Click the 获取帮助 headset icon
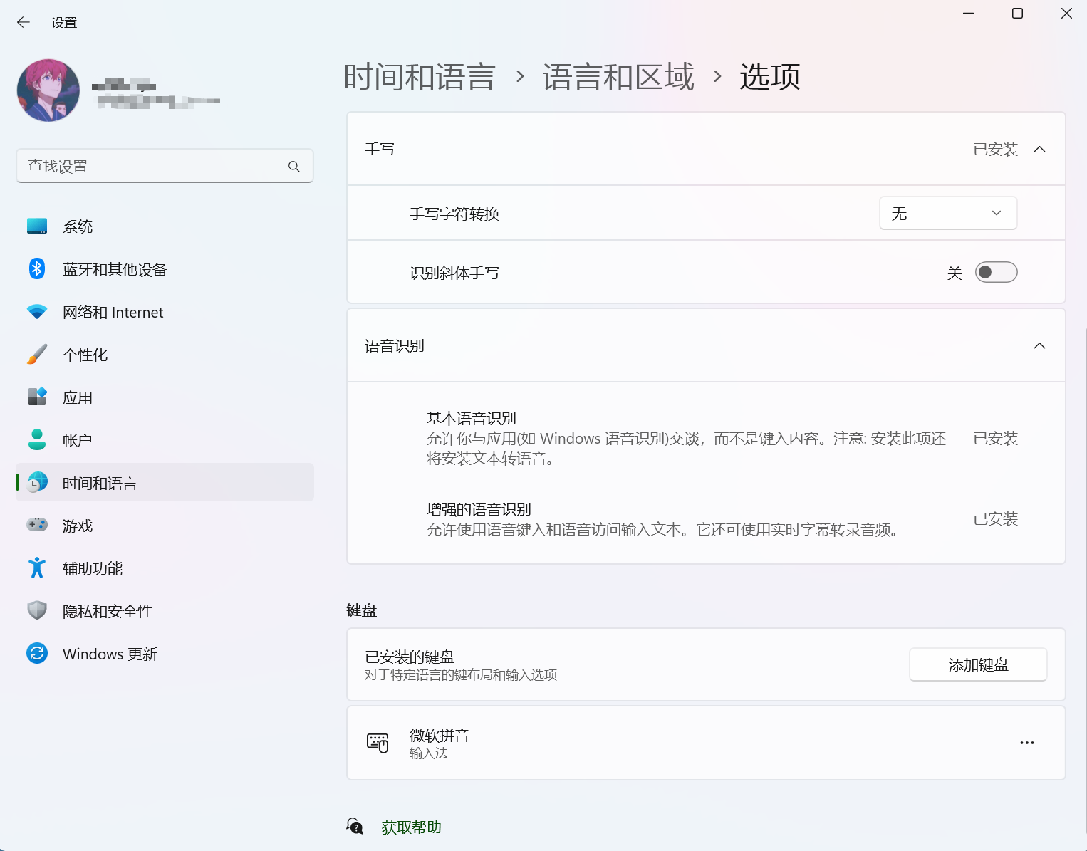 [x=355, y=826]
